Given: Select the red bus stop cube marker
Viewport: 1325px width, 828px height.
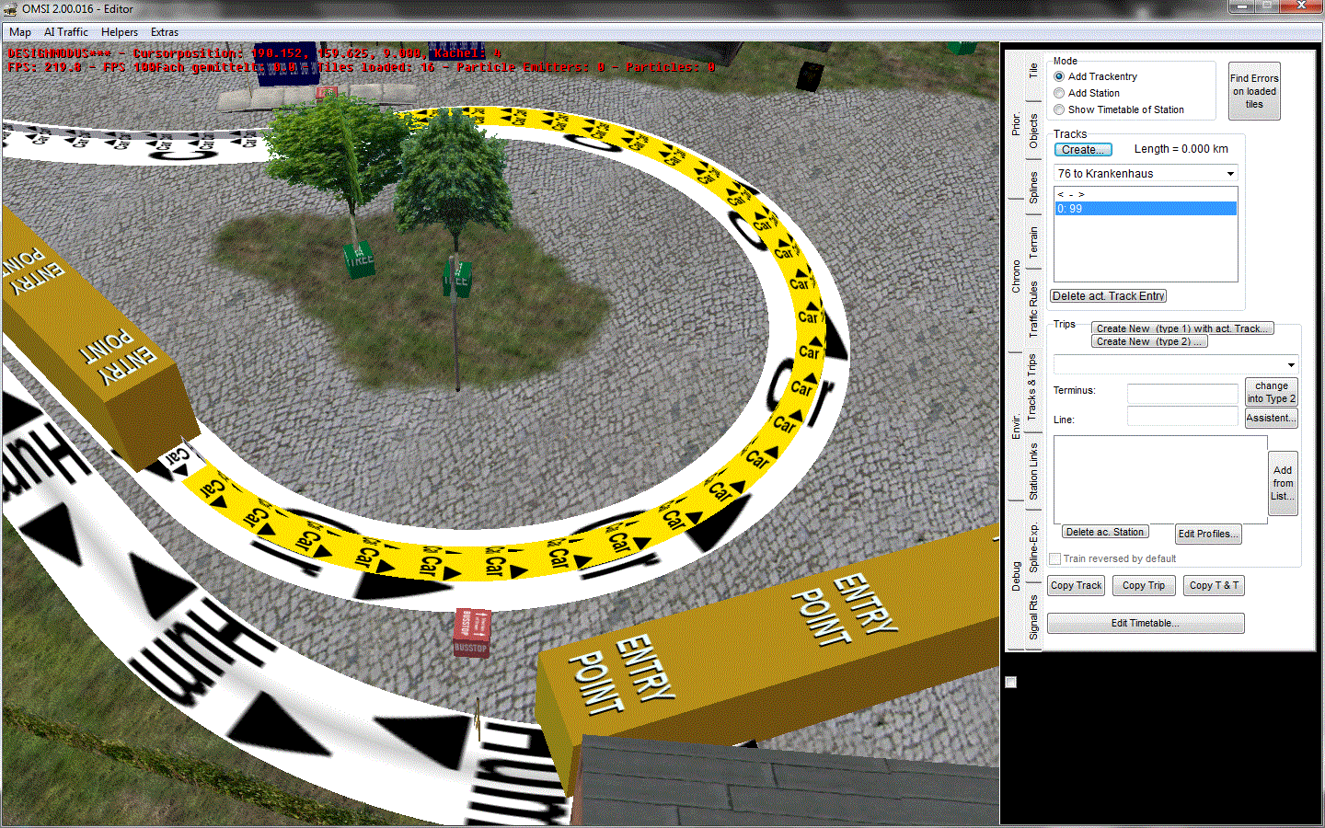Looking at the screenshot, I should click(471, 632).
